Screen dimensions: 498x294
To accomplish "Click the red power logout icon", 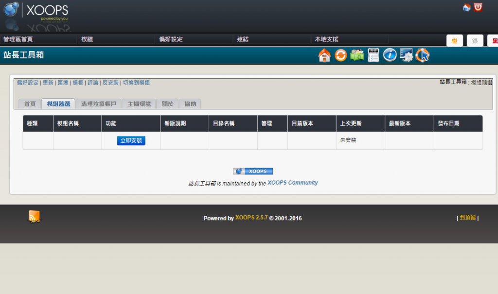I will pos(478,7).
